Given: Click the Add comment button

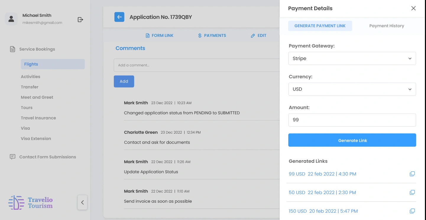Looking at the screenshot, I should [x=124, y=81].
